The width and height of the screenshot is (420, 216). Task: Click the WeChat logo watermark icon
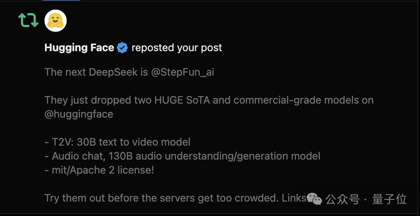(x=314, y=199)
